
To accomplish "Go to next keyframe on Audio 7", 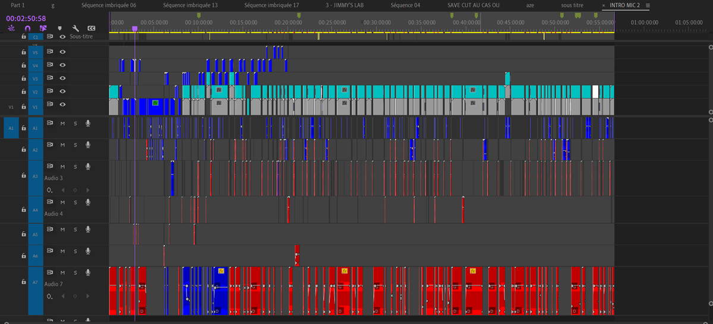I will click(x=88, y=296).
